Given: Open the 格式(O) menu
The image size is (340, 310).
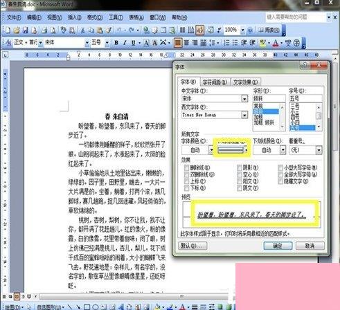Looking at the screenshot, I should point(95,17).
